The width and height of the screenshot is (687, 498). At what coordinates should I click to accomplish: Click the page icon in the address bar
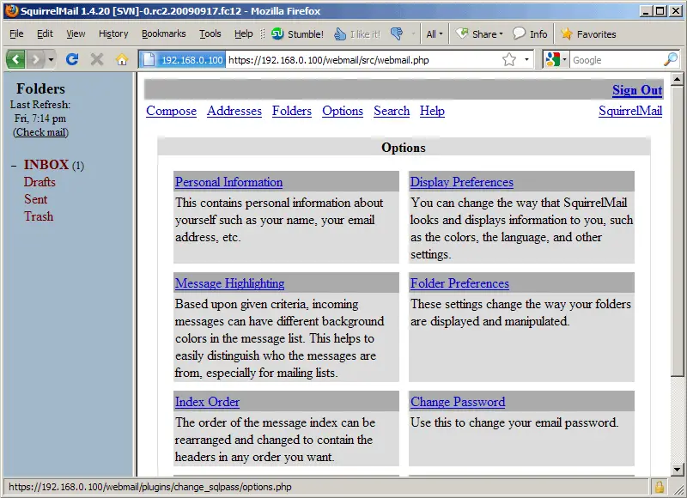[x=149, y=59]
